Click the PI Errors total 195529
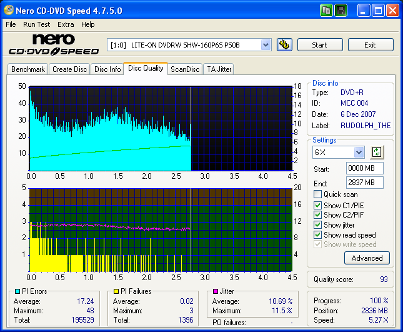The image size is (403, 332). (82, 320)
